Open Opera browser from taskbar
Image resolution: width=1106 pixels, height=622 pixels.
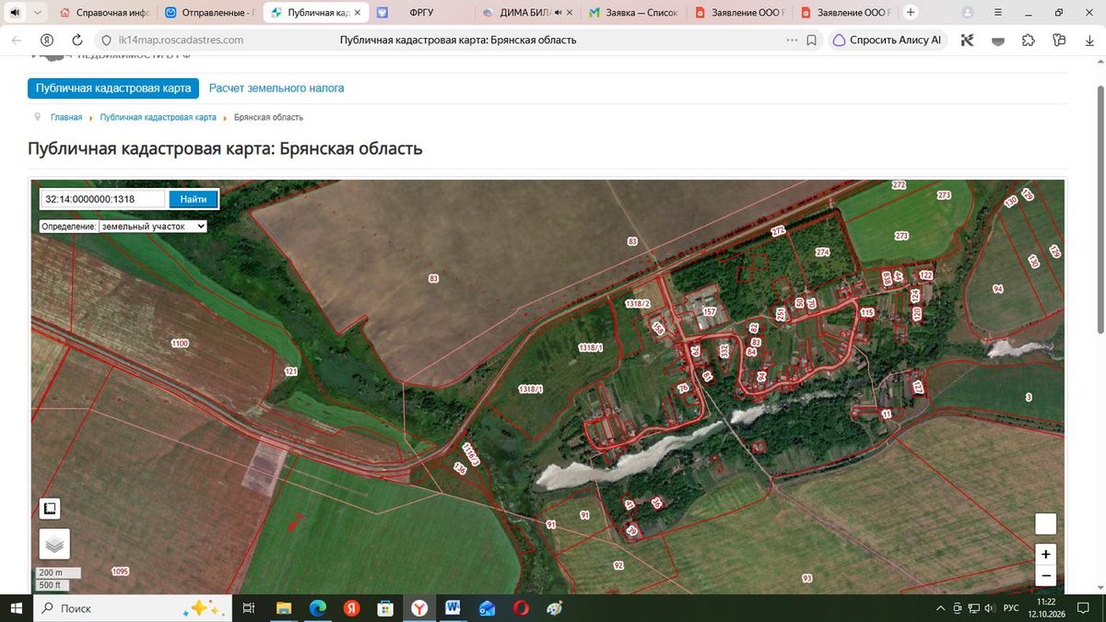point(521,608)
